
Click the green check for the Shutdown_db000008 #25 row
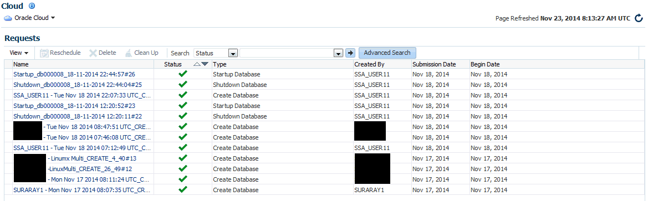point(183,84)
